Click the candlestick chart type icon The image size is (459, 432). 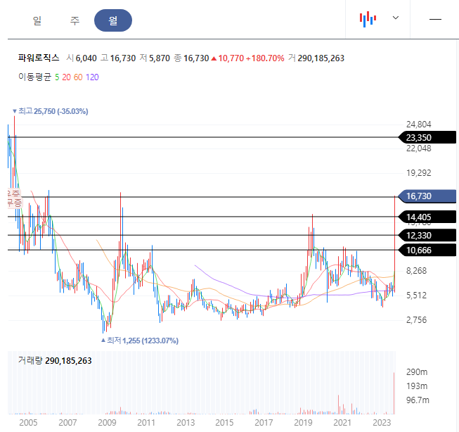(368, 19)
